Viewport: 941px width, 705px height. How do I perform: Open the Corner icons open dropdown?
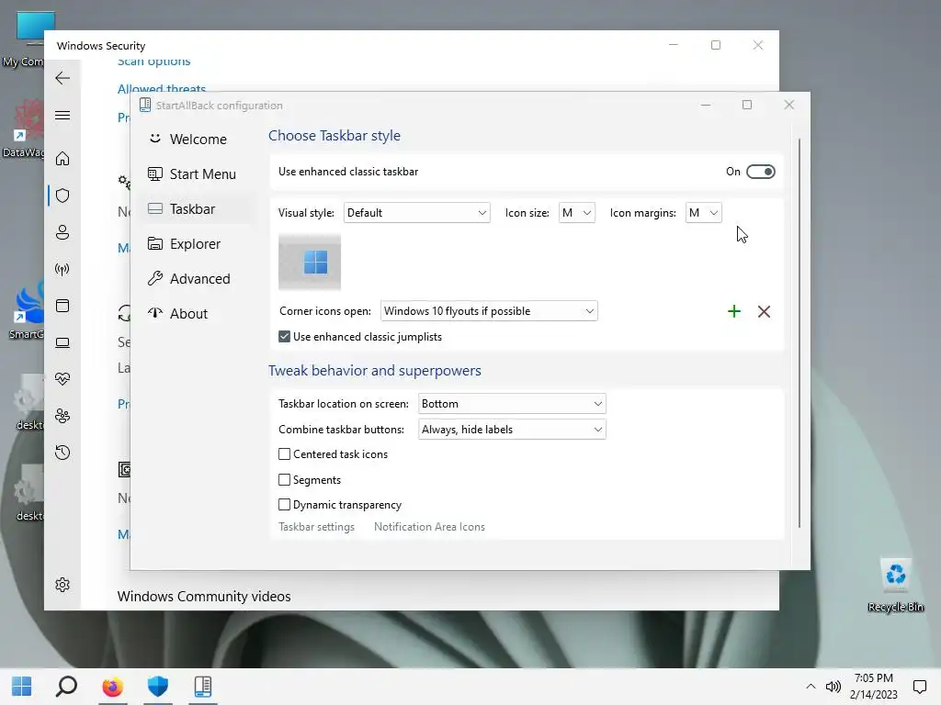coord(489,311)
